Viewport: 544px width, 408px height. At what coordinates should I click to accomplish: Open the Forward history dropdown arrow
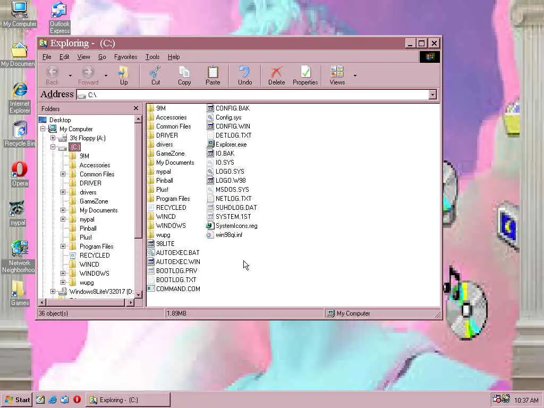tap(106, 75)
